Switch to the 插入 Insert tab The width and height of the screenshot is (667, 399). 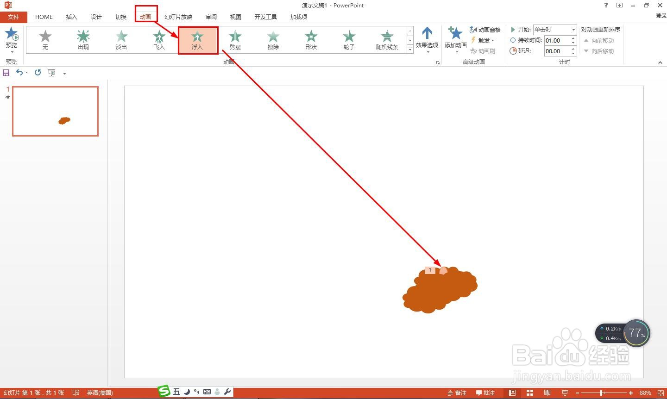(72, 17)
